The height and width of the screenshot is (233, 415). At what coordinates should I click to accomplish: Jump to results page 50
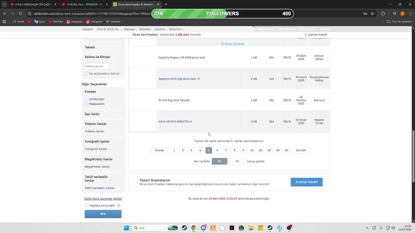click(x=286, y=150)
